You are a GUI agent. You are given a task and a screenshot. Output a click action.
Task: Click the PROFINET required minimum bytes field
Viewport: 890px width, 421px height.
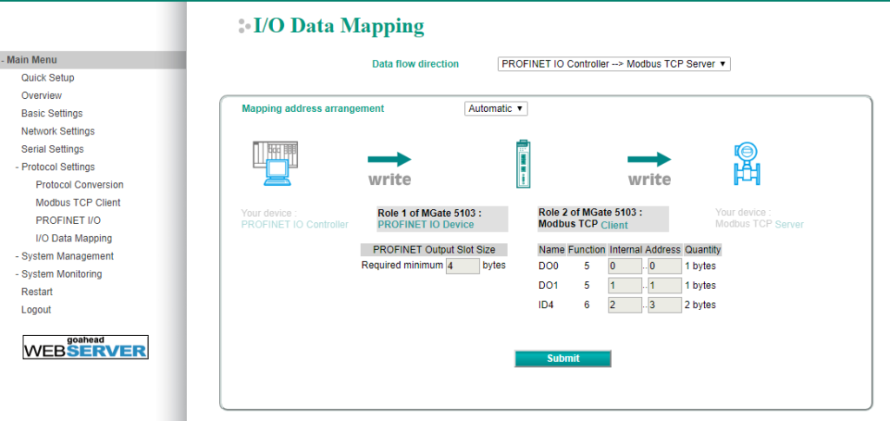462,266
